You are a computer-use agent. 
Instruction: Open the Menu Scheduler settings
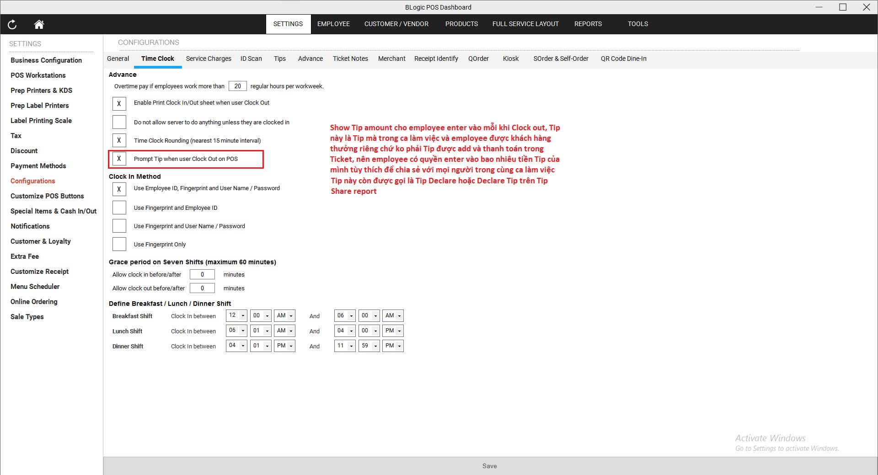pyautogui.click(x=35, y=286)
